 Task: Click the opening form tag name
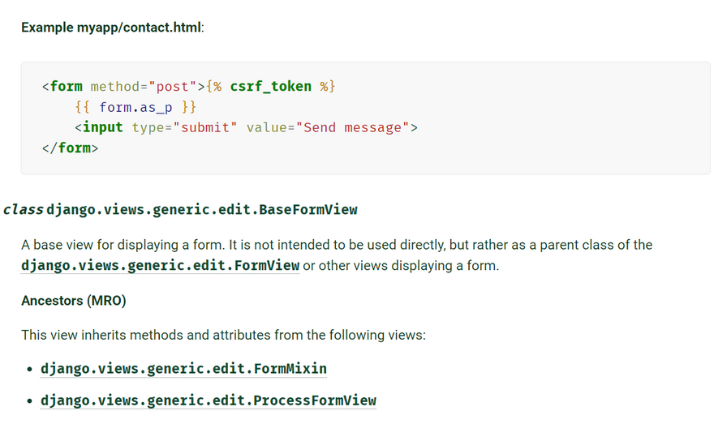point(66,86)
